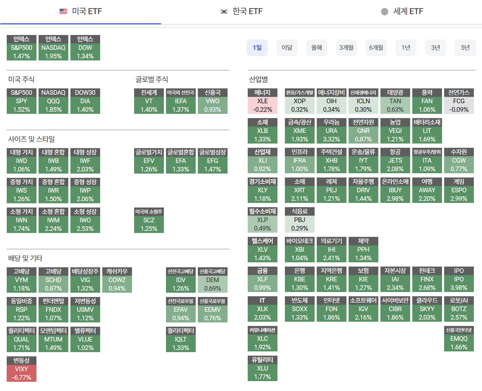Open the IPO tile showing 3.98%

click(459, 279)
